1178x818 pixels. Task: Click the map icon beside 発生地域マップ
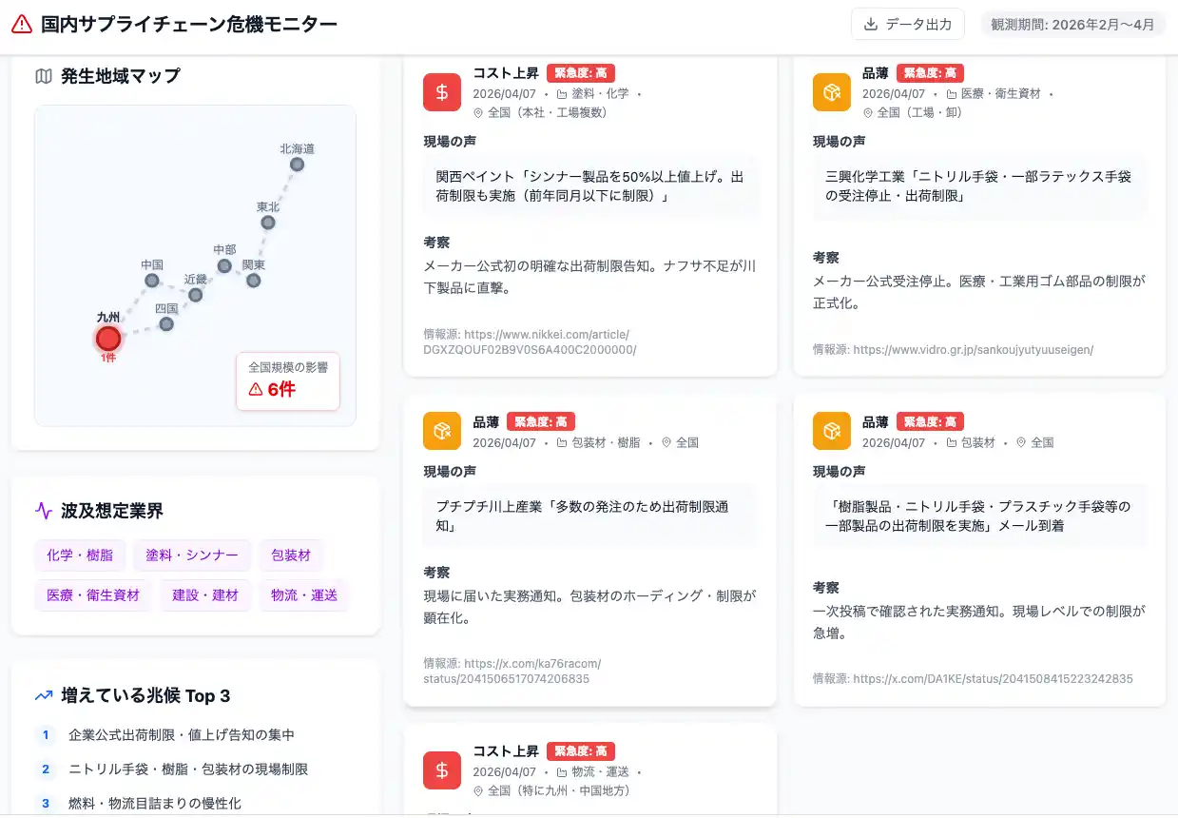pos(43,76)
